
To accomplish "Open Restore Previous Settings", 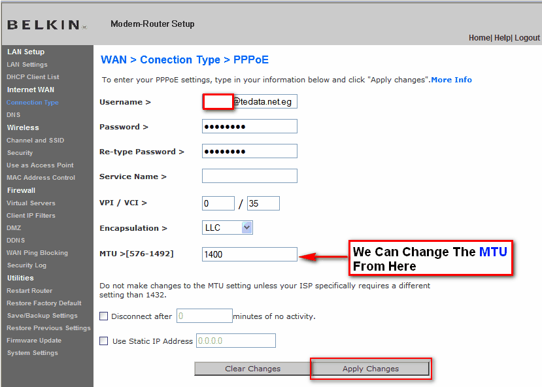I will click(48, 328).
